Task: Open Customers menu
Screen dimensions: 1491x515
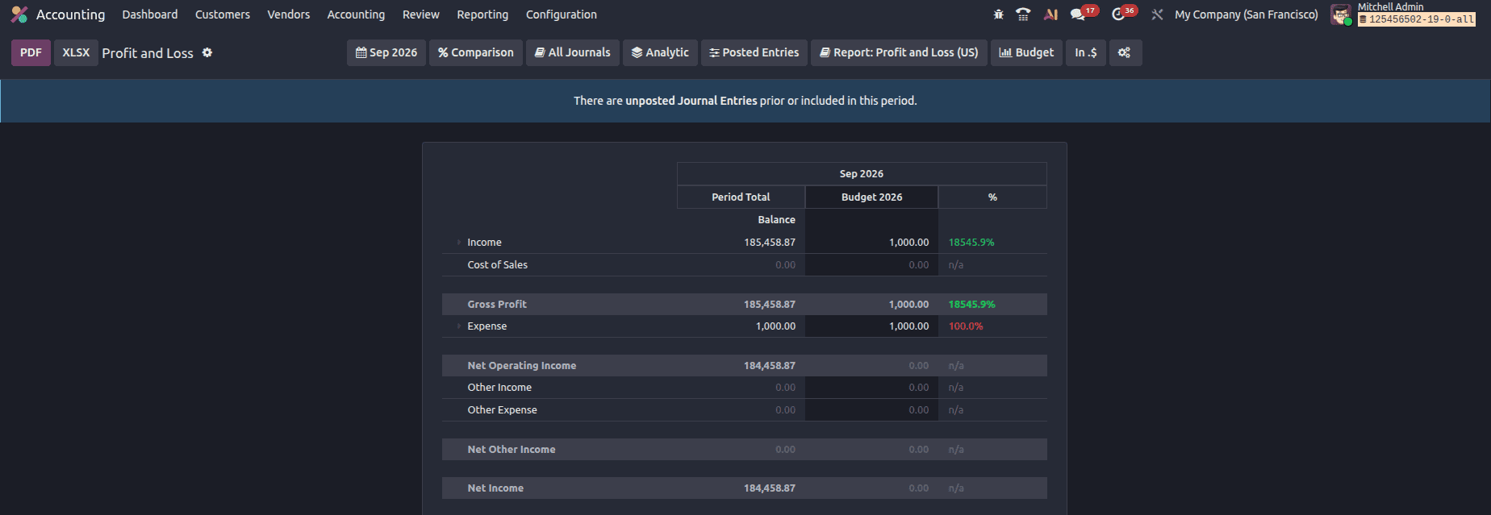Action: coord(223,15)
